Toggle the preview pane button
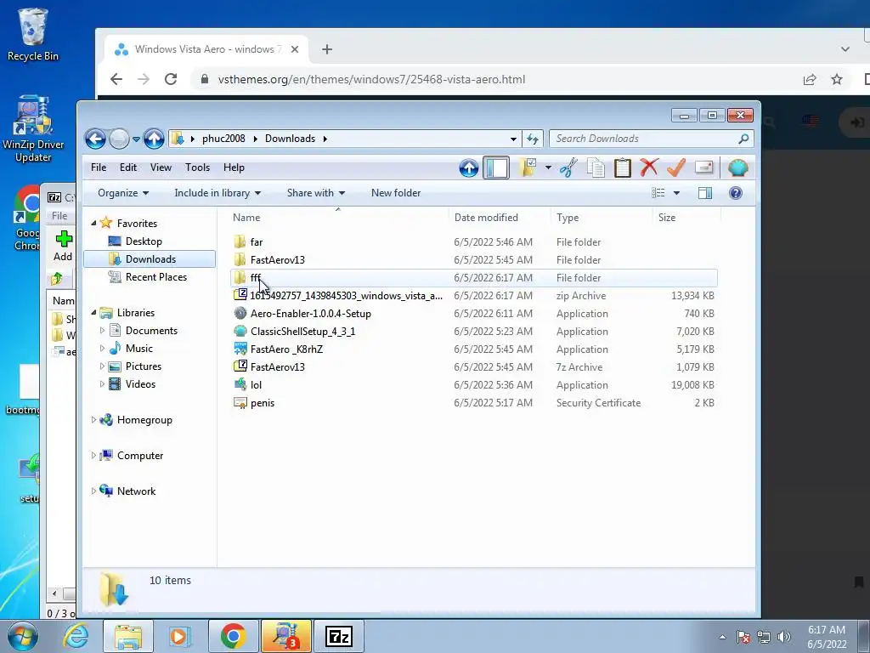This screenshot has width=870, height=653. pos(705,193)
